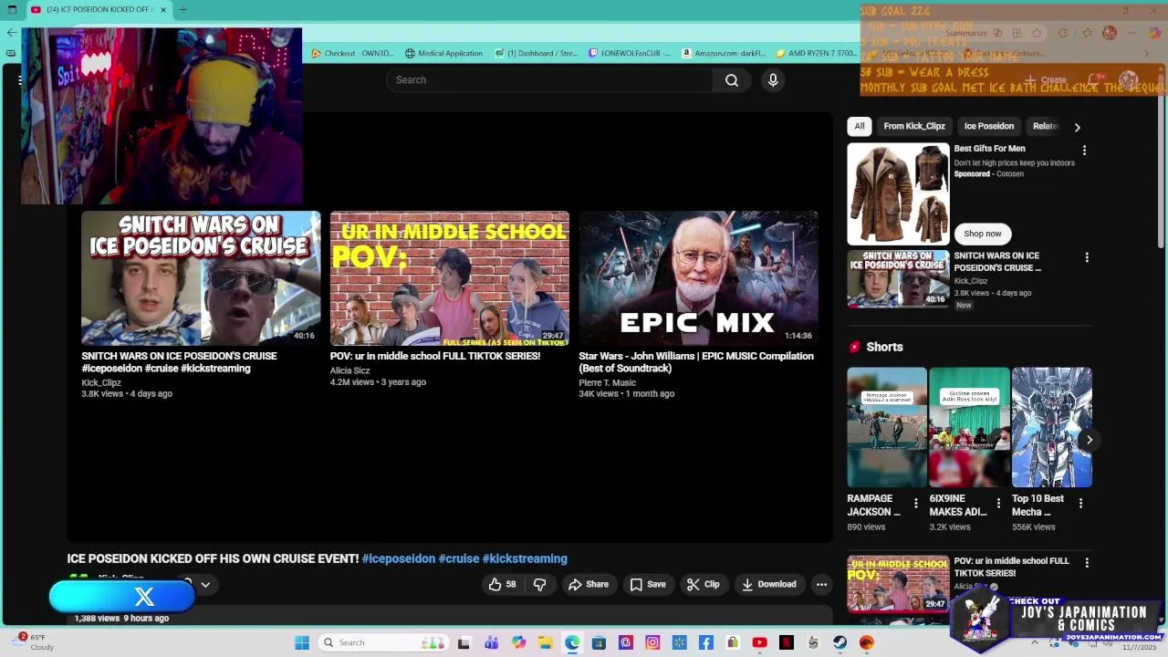Play Snitch Wars end-screen thumbnail
The width and height of the screenshot is (1168, 657).
pyautogui.click(x=201, y=278)
